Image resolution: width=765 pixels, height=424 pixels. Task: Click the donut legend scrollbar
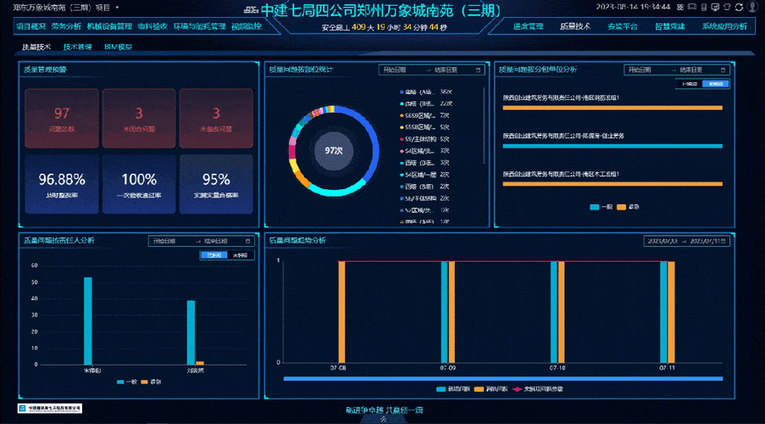(484, 125)
